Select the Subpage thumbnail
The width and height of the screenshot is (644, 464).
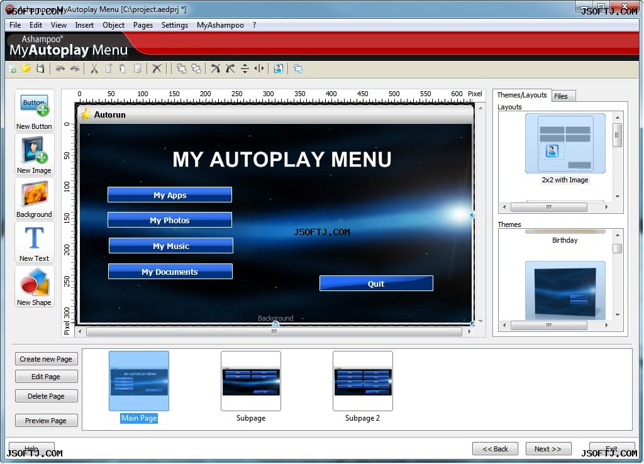point(251,380)
